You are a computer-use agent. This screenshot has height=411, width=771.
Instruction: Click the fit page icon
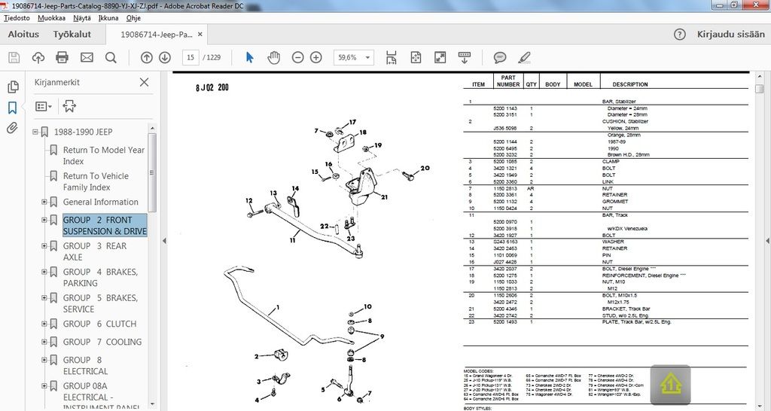[416, 57]
